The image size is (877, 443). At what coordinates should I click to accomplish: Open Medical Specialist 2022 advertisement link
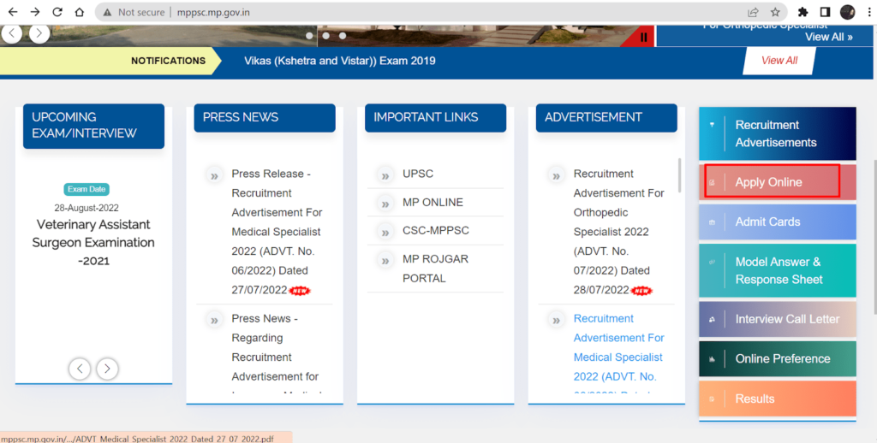tap(618, 347)
